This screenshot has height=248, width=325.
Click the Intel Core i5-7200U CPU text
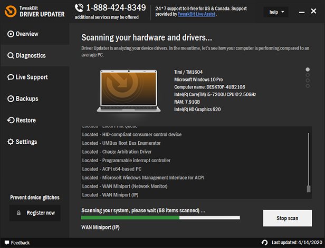pyautogui.click(x=215, y=94)
